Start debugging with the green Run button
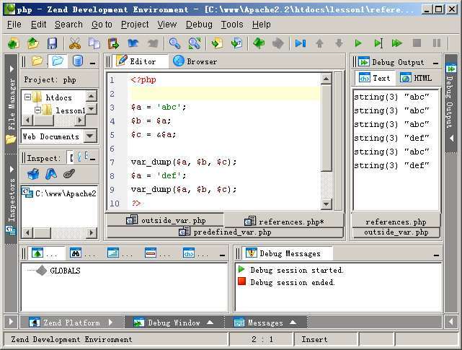This screenshot has height=350, width=462. 358,43
